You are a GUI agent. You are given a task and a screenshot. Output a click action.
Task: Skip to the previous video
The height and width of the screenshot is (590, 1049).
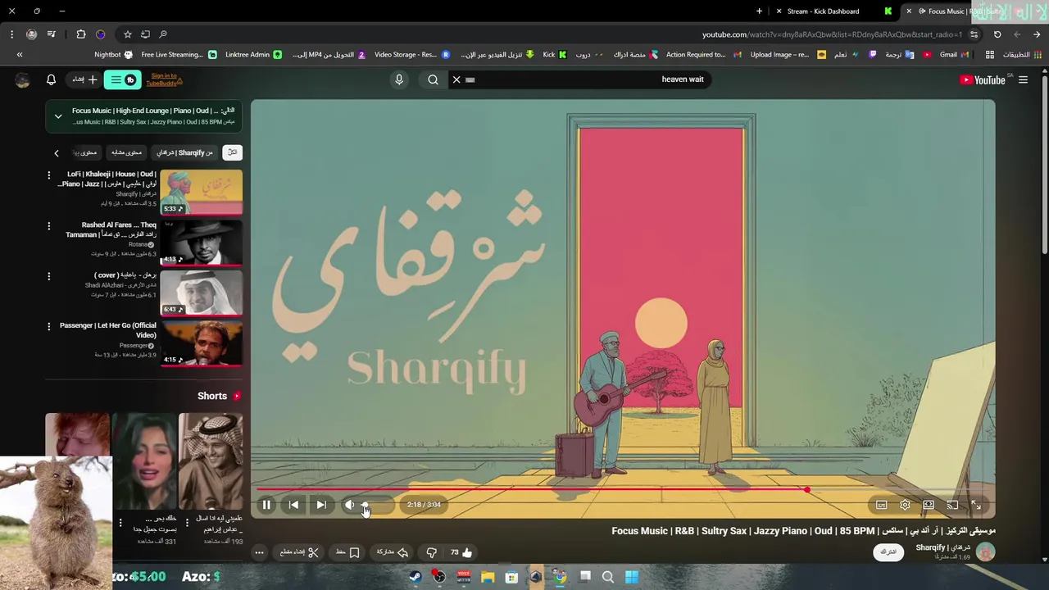pos(293,505)
